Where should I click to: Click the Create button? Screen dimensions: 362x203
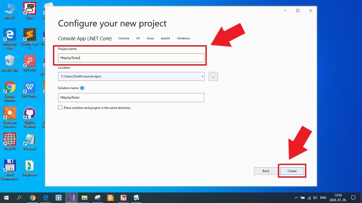[x=292, y=171]
